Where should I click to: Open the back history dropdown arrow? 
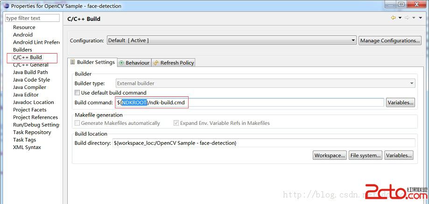click(400, 18)
